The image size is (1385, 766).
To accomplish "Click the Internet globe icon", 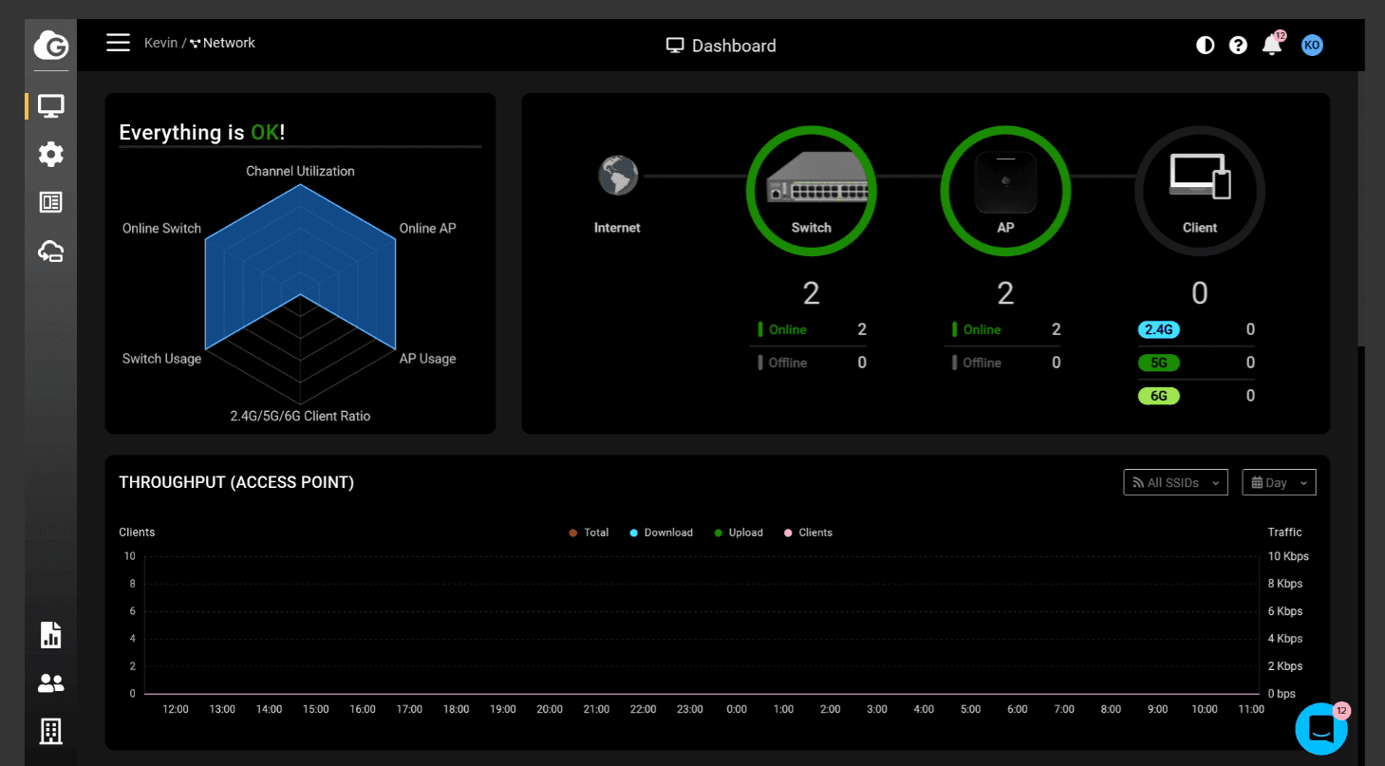I will click(618, 176).
